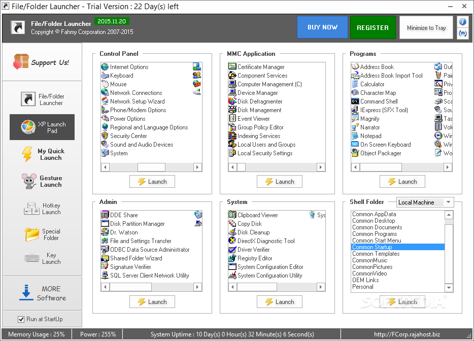Switch to XP Launch Pad tab
Screen dimensions: 474x341
pyautogui.click(x=42, y=127)
